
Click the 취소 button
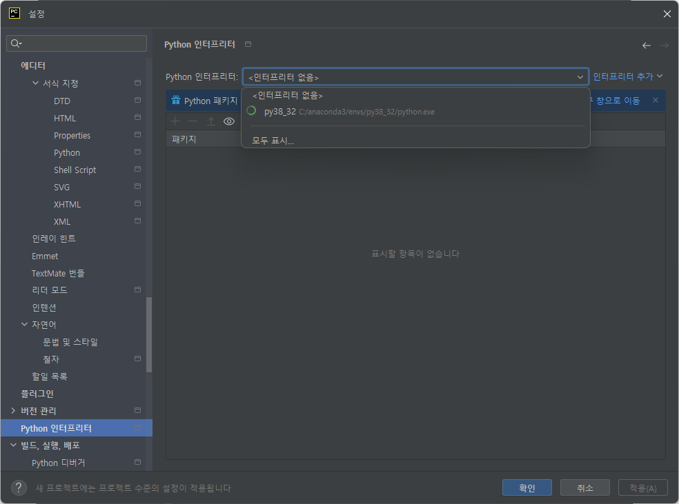point(585,487)
